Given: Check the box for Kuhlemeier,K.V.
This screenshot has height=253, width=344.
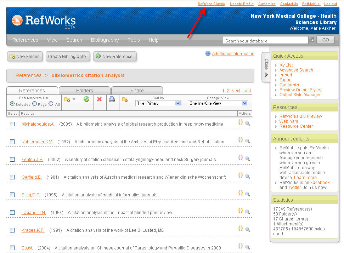Looking at the screenshot, I should [12, 142].
